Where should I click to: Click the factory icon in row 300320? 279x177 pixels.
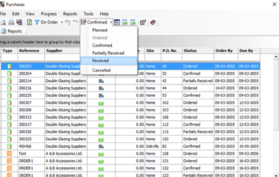coord(101,132)
